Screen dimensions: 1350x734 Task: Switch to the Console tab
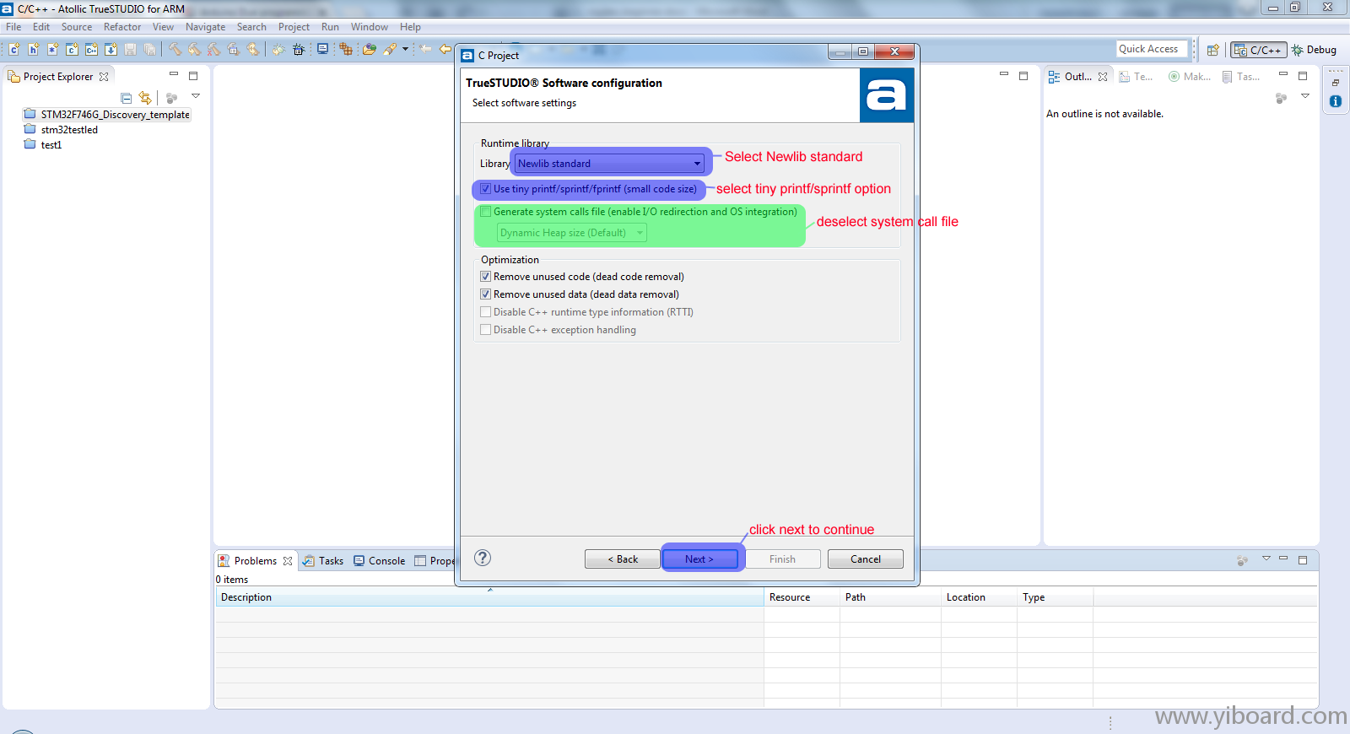click(x=380, y=561)
